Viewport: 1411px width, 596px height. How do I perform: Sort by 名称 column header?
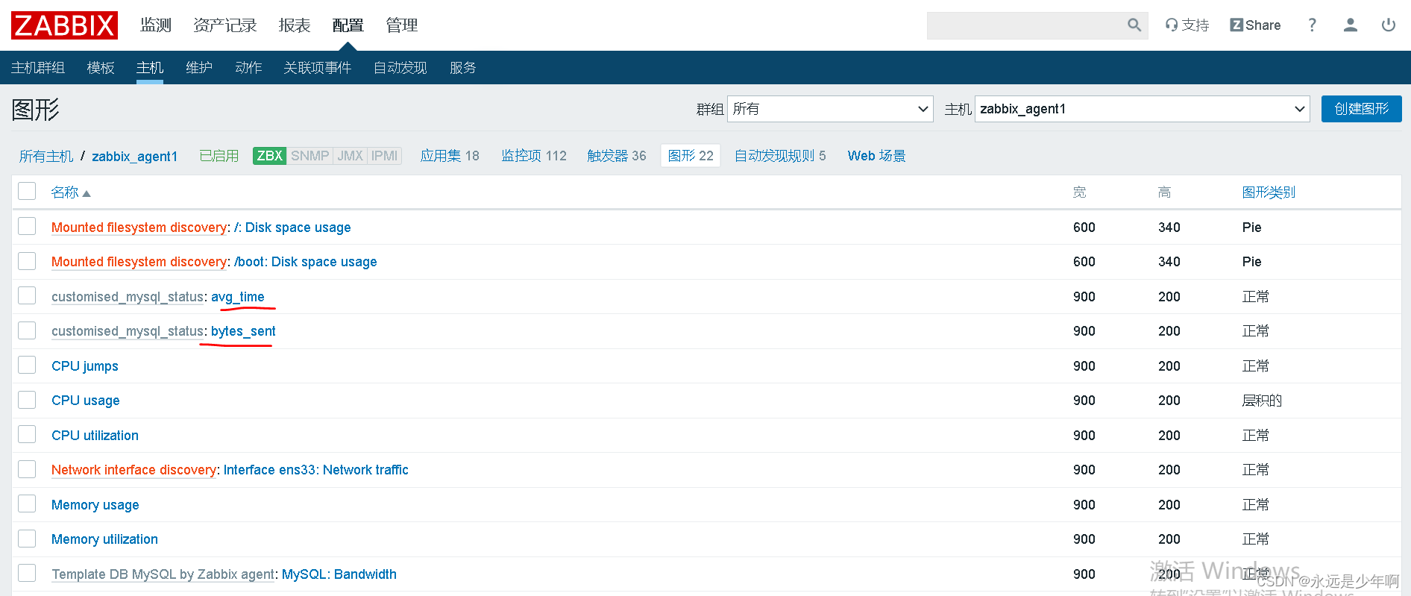65,192
